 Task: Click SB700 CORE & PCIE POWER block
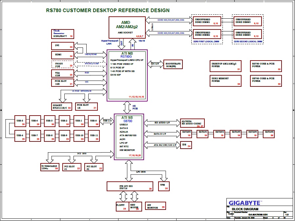pyautogui.click(x=266, y=81)
